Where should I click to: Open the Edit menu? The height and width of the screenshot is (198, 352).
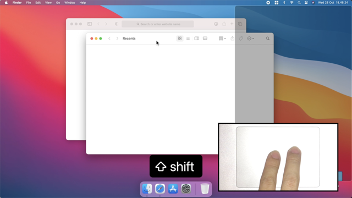pyautogui.click(x=38, y=3)
